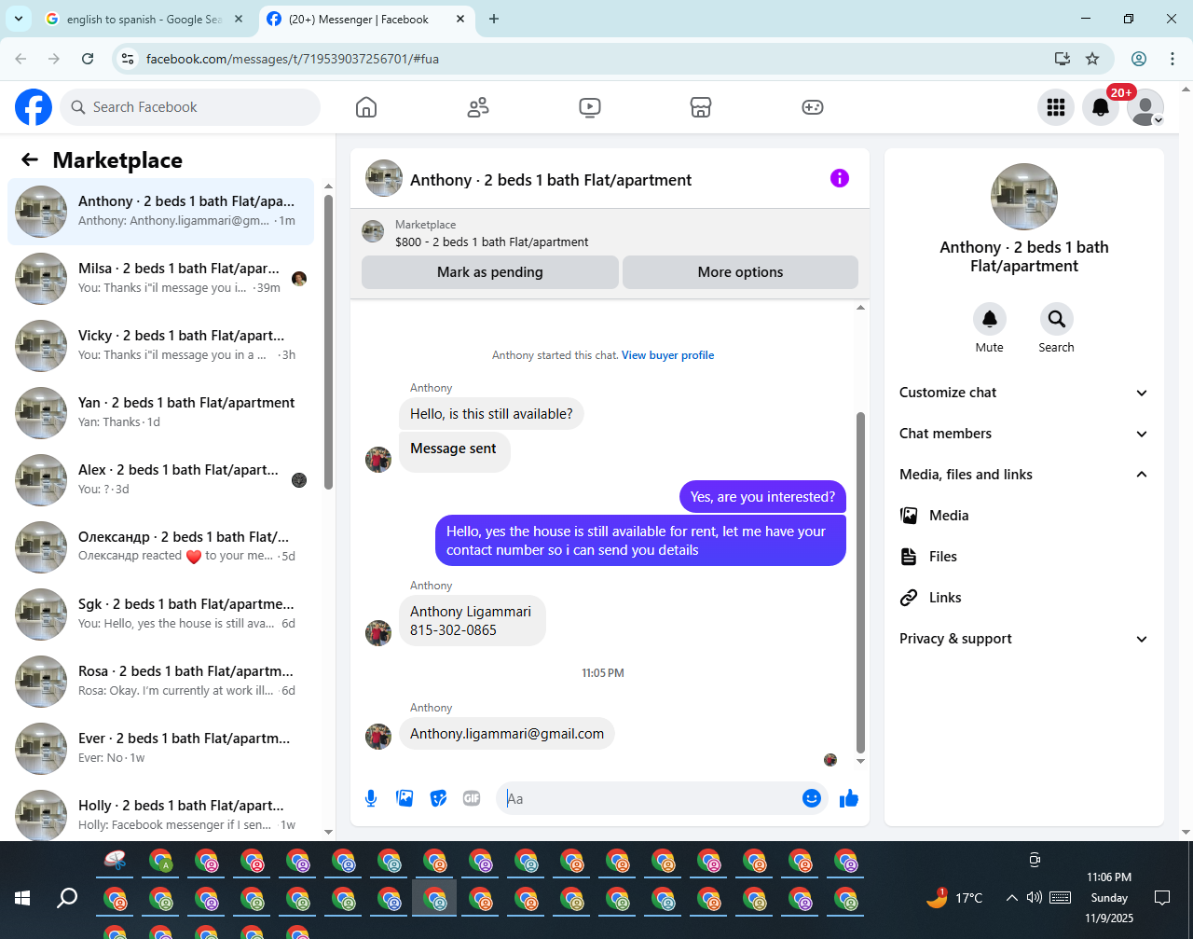Open the Friends icon in top navigation
Screen dimensions: 1193x939
pyautogui.click(x=478, y=107)
